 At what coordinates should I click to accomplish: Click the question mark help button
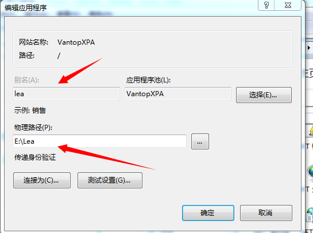click(x=266, y=5)
